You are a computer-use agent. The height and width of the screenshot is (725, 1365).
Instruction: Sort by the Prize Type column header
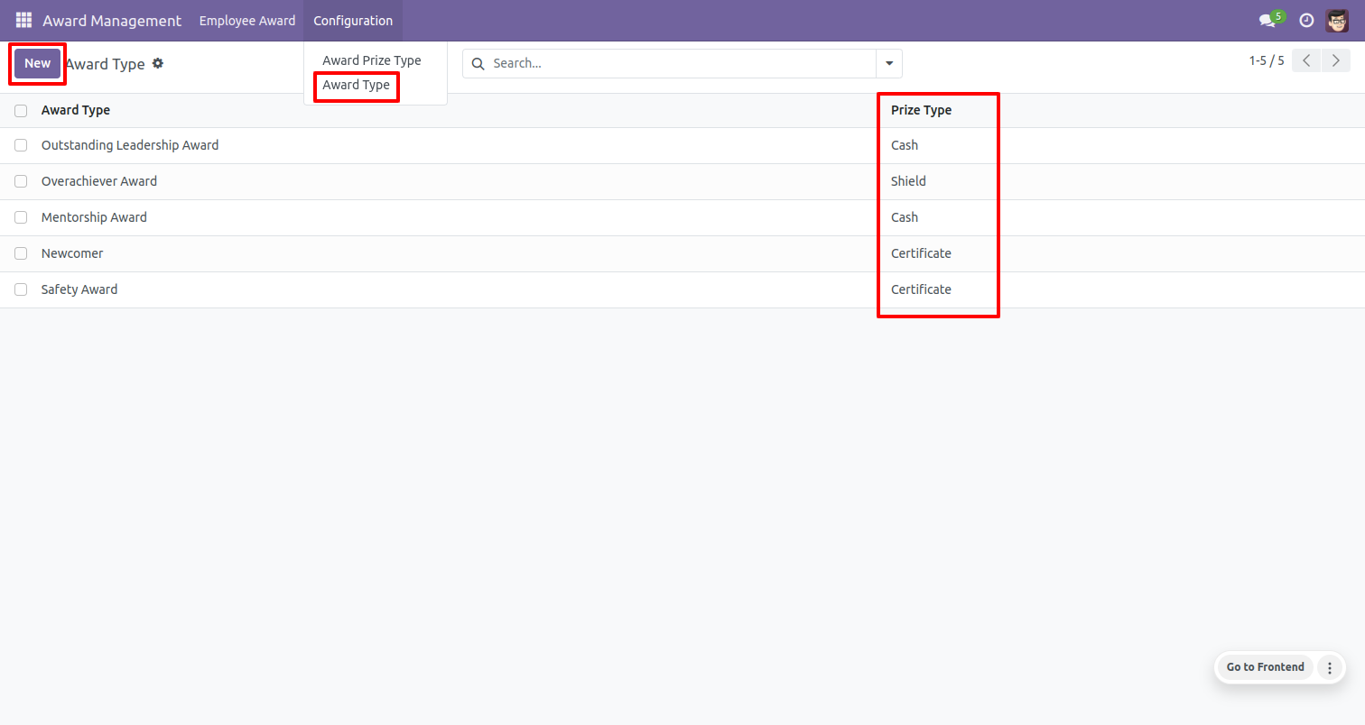(x=921, y=110)
